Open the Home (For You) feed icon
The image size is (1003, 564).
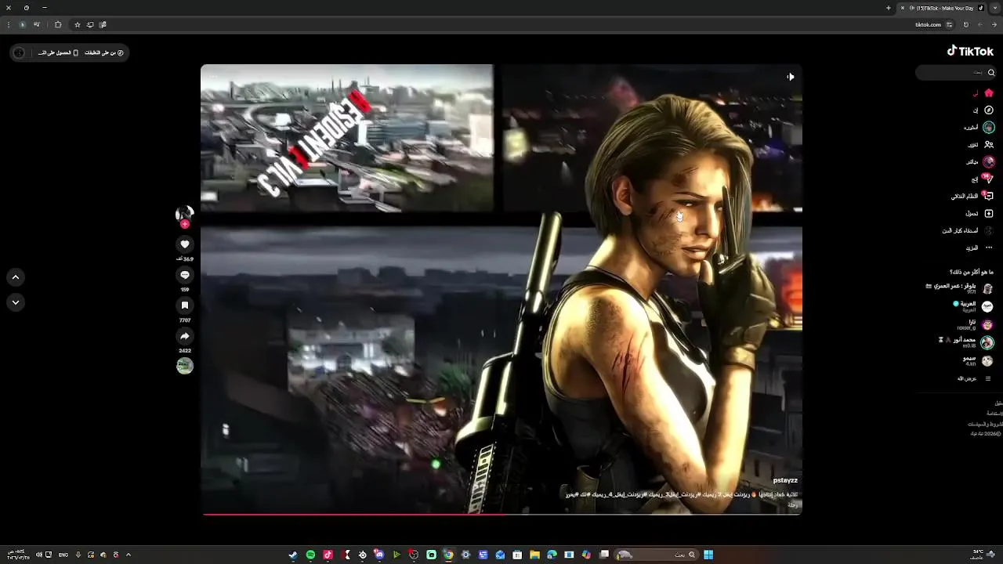point(989,93)
